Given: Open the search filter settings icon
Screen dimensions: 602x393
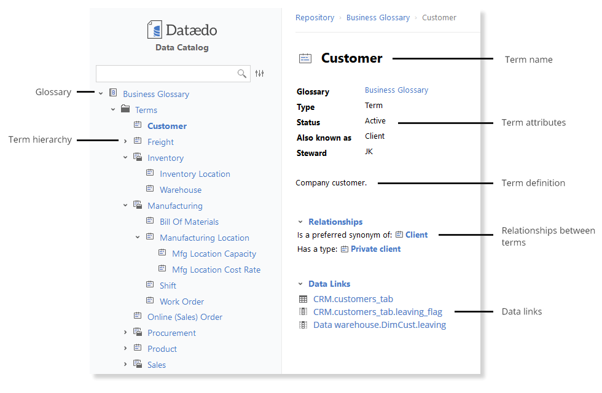Looking at the screenshot, I should pyautogui.click(x=259, y=73).
